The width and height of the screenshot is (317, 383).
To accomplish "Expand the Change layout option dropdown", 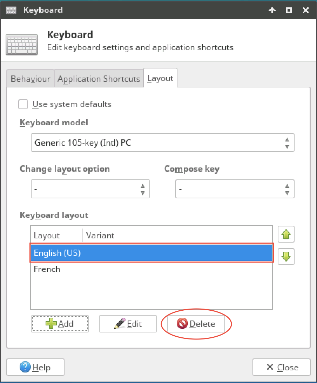I will [90, 189].
